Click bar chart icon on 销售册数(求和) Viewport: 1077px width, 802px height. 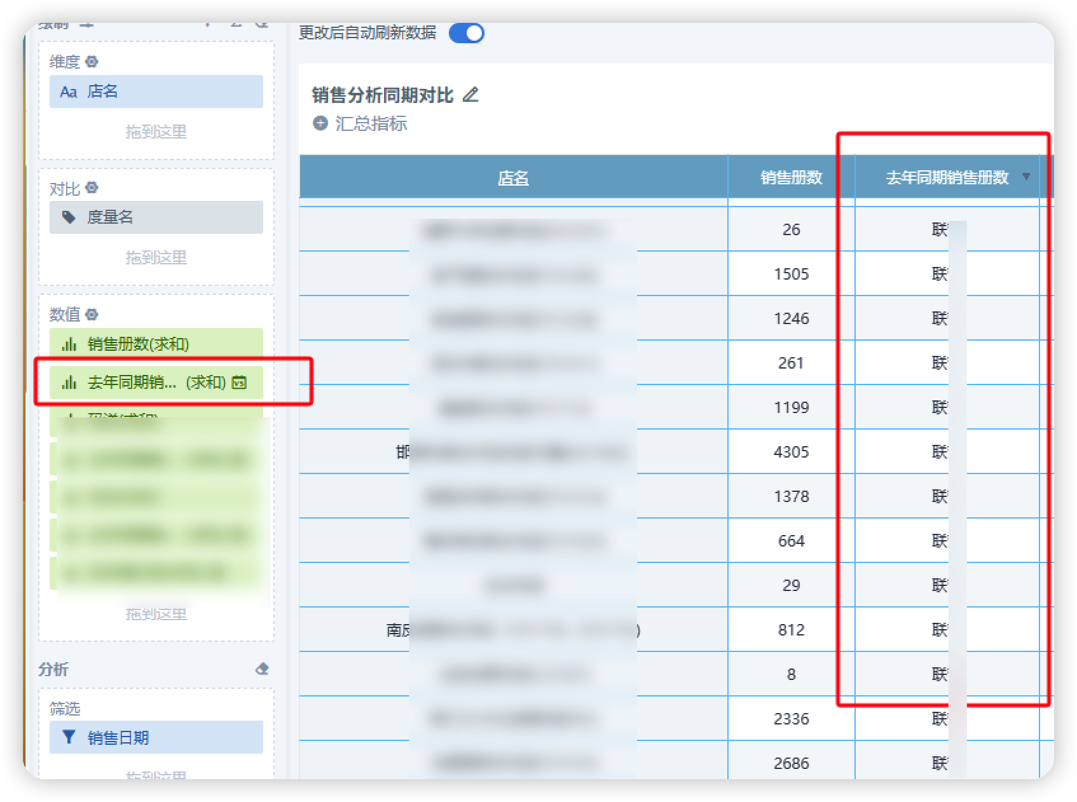coord(69,344)
